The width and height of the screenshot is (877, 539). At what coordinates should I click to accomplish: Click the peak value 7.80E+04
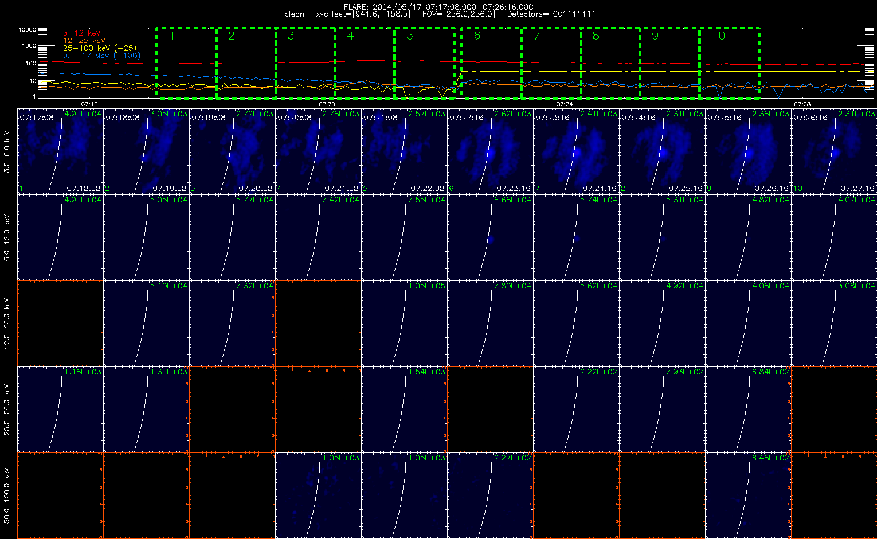click(x=513, y=286)
